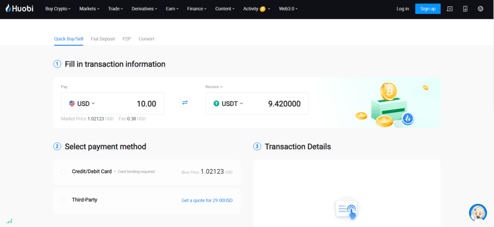This screenshot has width=494, height=227.
Task: Switch to Convert tab
Action: click(147, 39)
